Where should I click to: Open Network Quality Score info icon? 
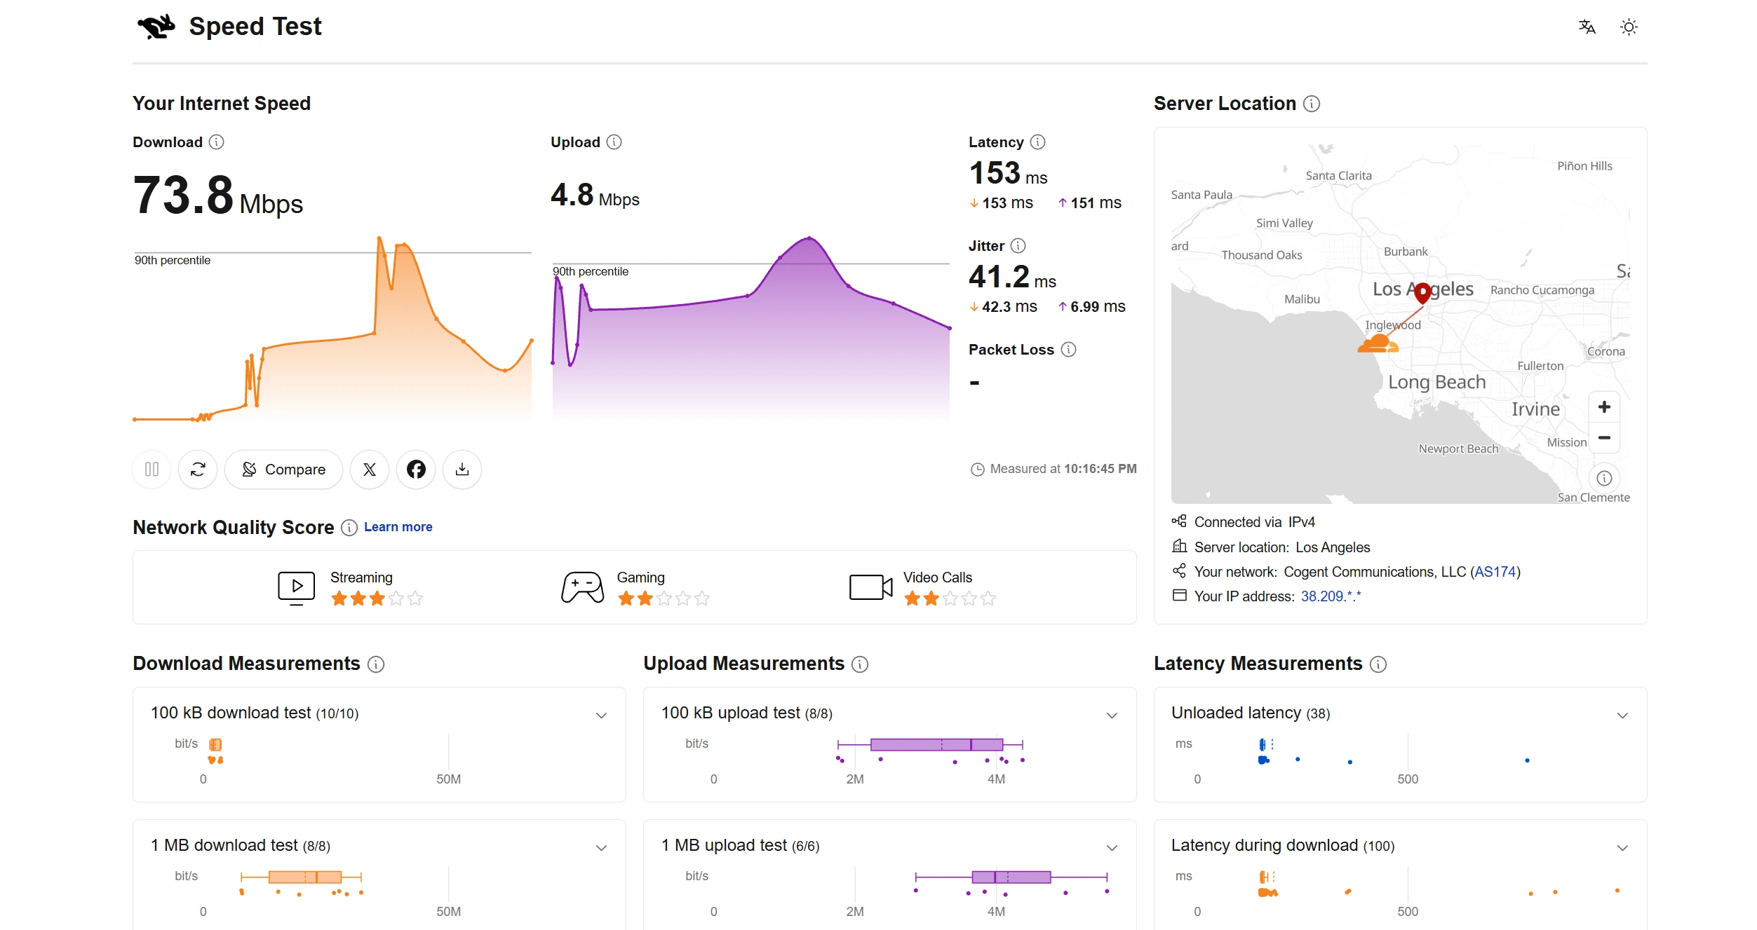349,528
